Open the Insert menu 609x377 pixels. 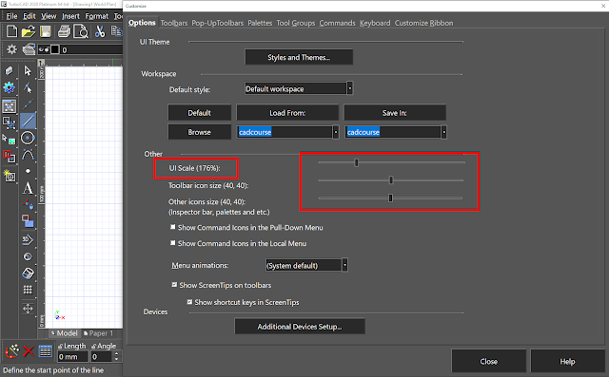[70, 16]
